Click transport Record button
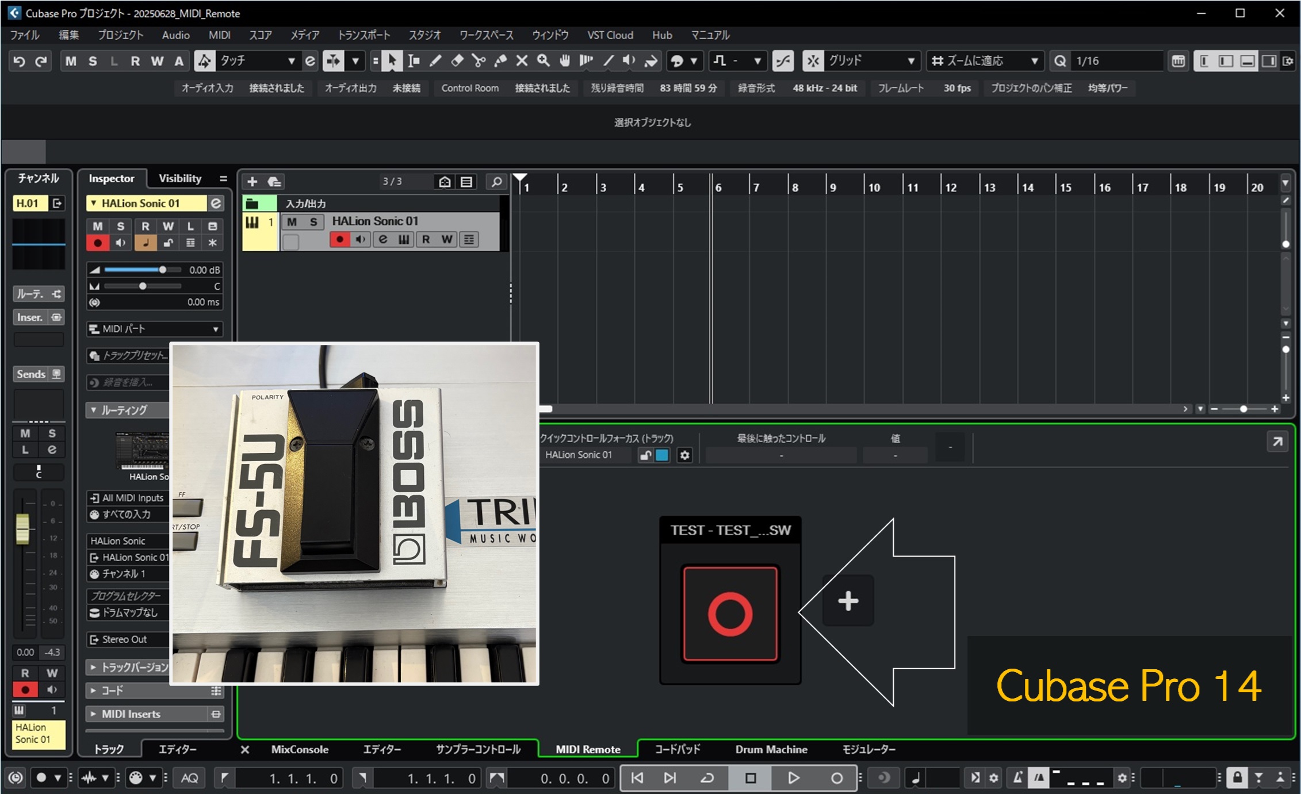 click(x=837, y=778)
